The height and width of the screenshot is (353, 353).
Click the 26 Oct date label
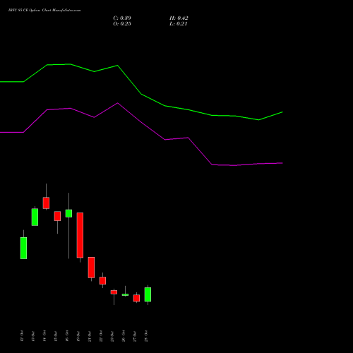pyautogui.click(x=124, y=336)
